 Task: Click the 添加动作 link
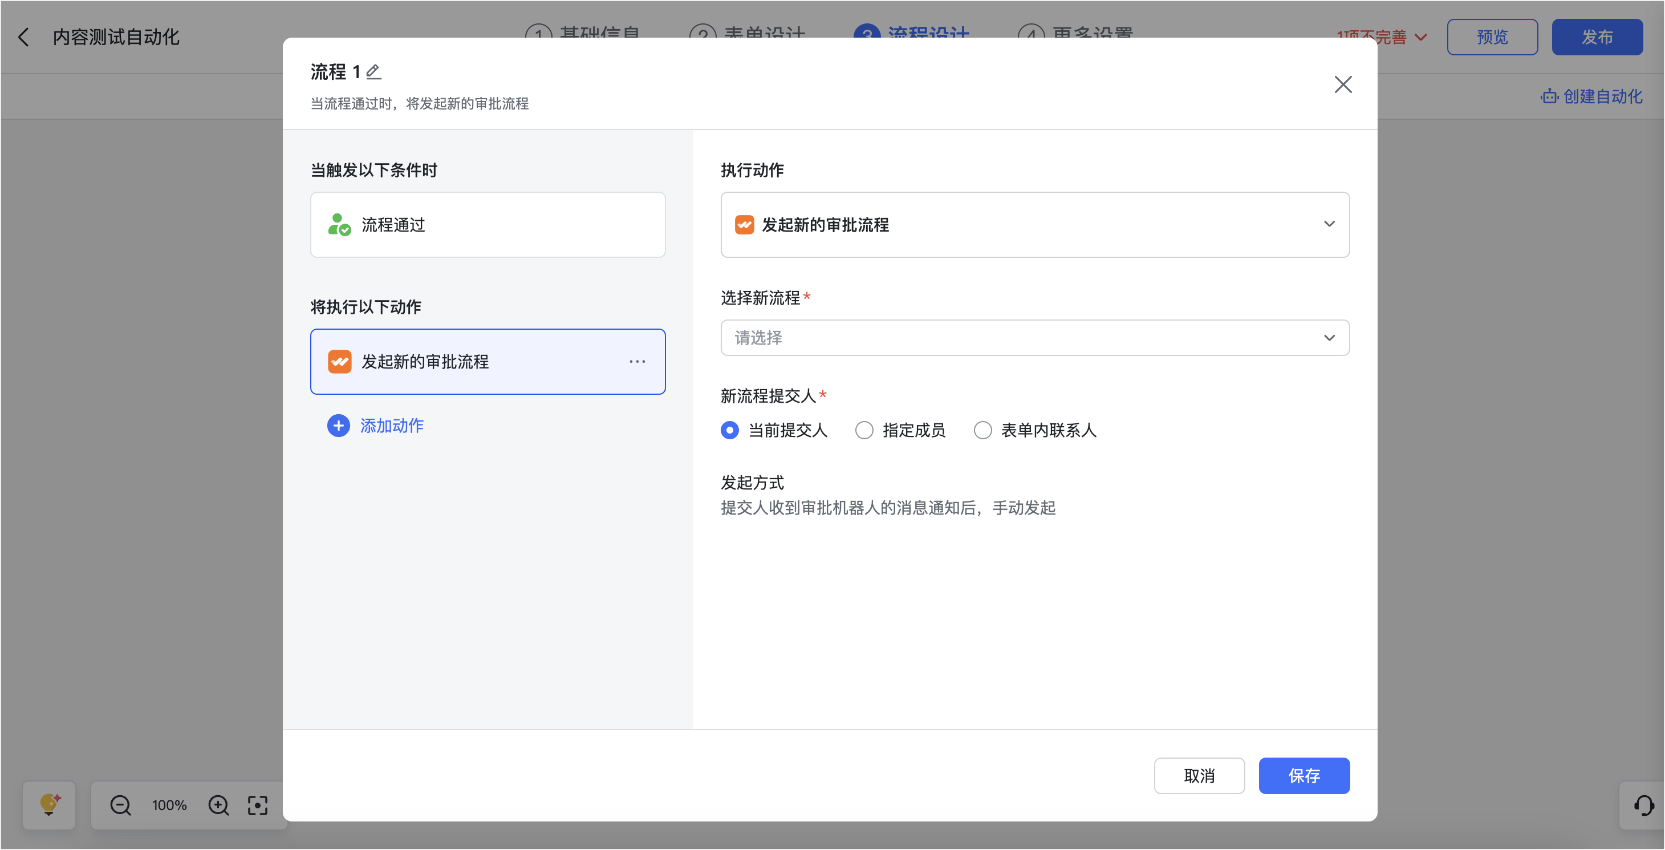(x=392, y=426)
